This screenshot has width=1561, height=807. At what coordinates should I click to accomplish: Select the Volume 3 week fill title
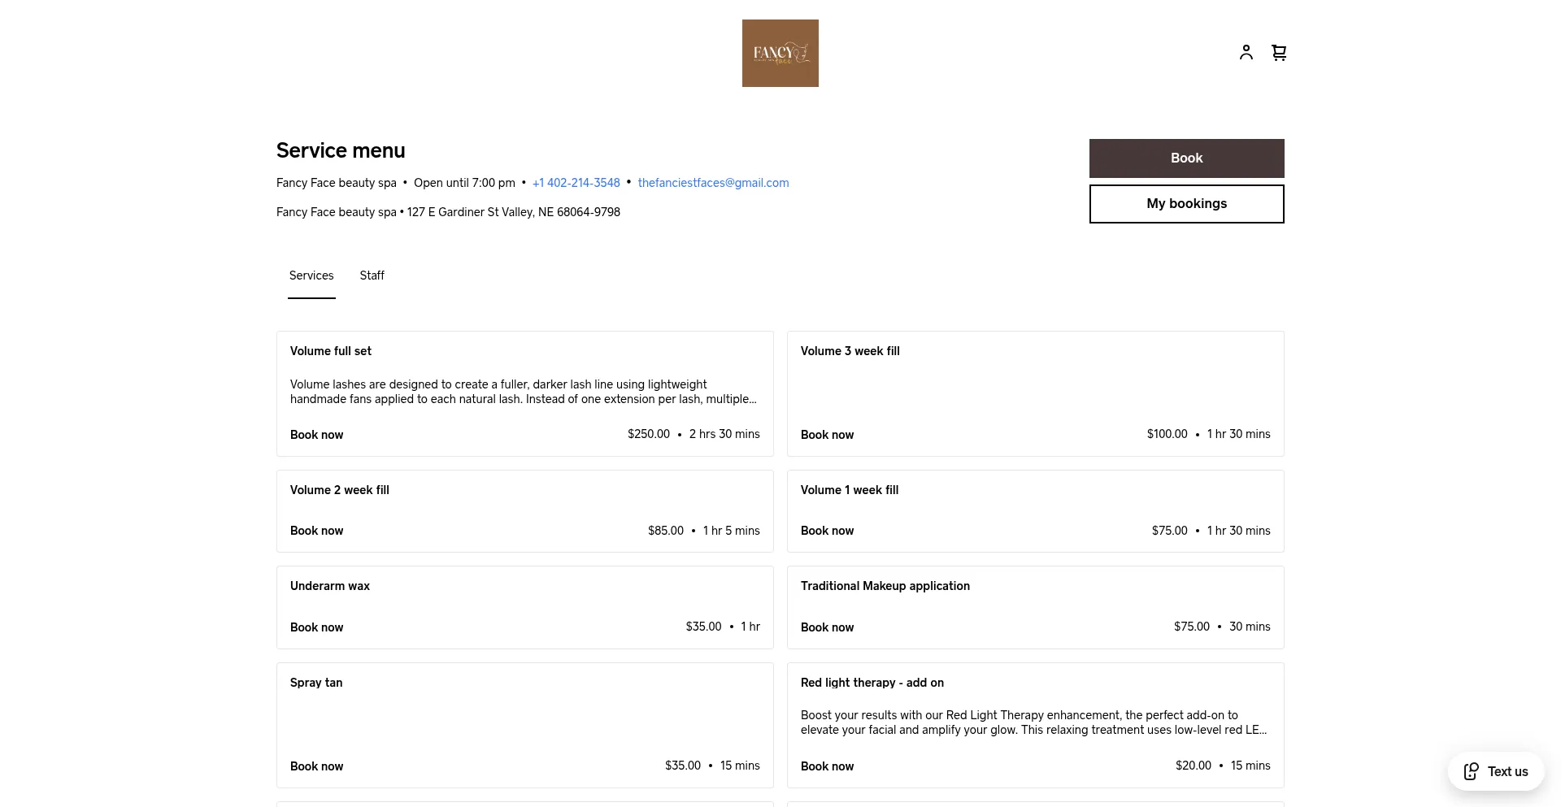pyautogui.click(x=850, y=351)
